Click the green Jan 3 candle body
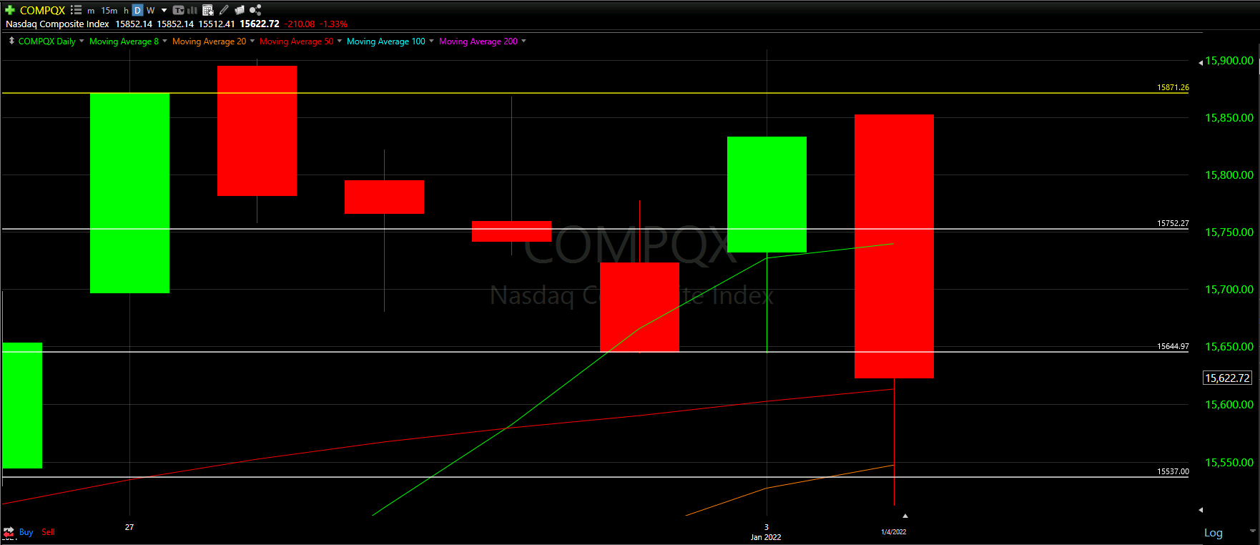 click(767, 195)
